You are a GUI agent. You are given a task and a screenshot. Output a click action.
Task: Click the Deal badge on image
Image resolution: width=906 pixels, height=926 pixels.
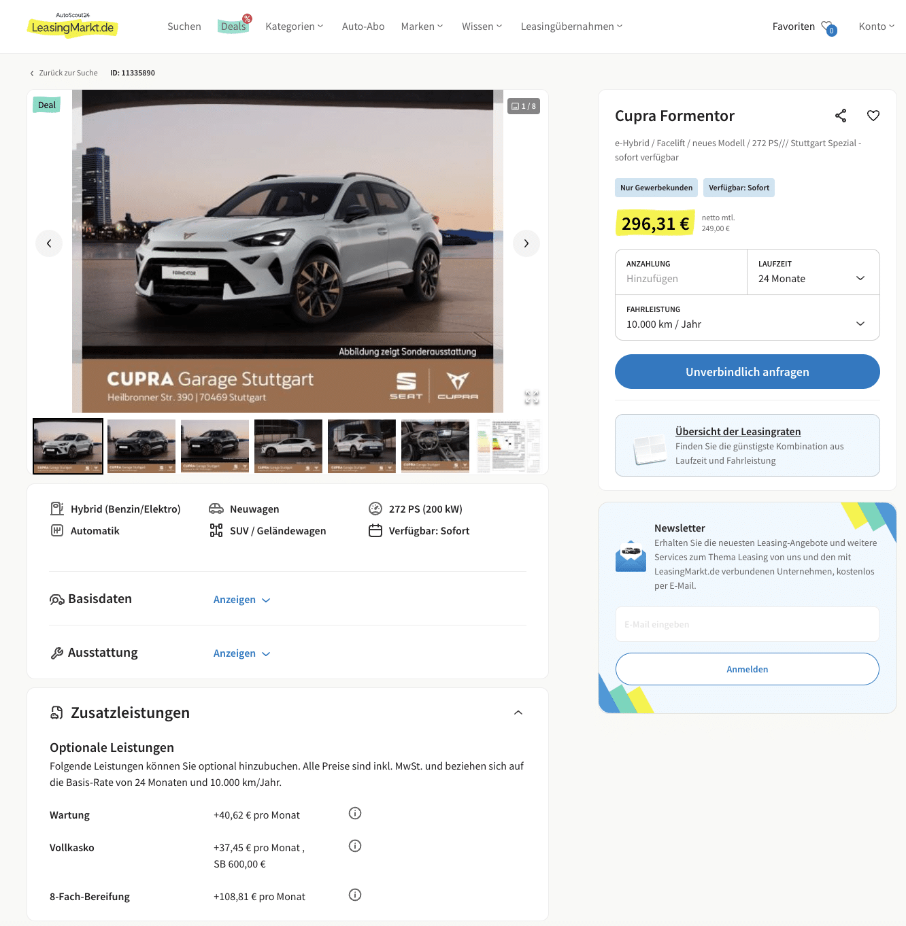pos(47,105)
